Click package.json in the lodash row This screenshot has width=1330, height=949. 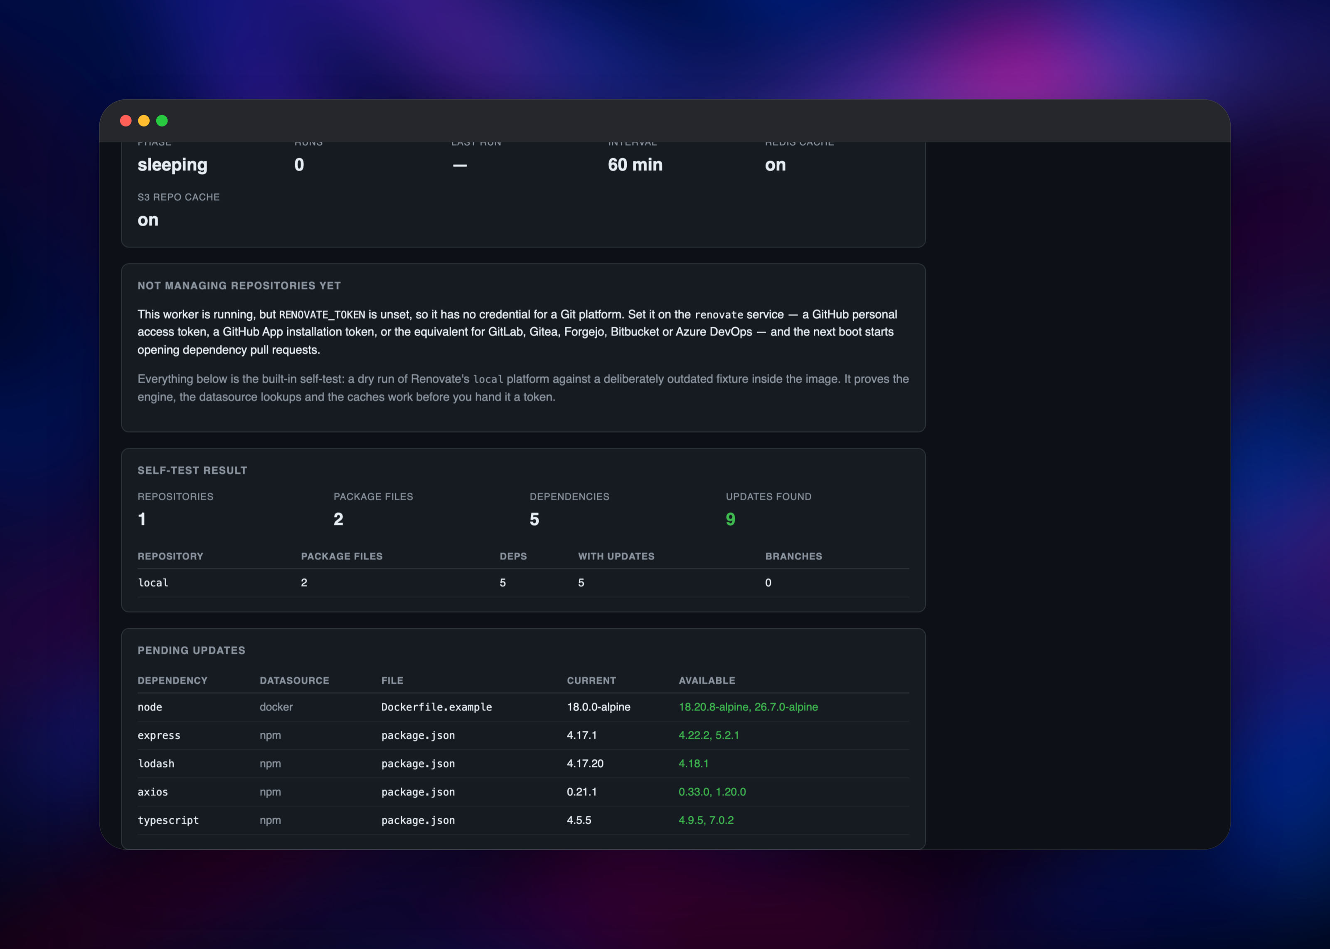tap(418, 764)
